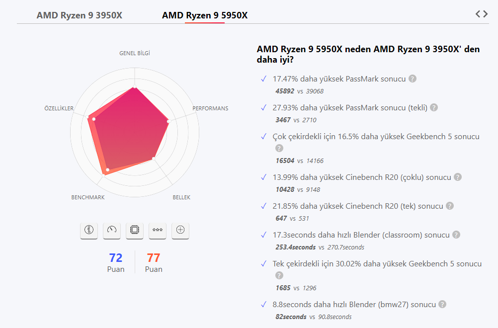The image size is (498, 328).
Task: Click the BENCHMARK chart label
Action: click(88, 197)
